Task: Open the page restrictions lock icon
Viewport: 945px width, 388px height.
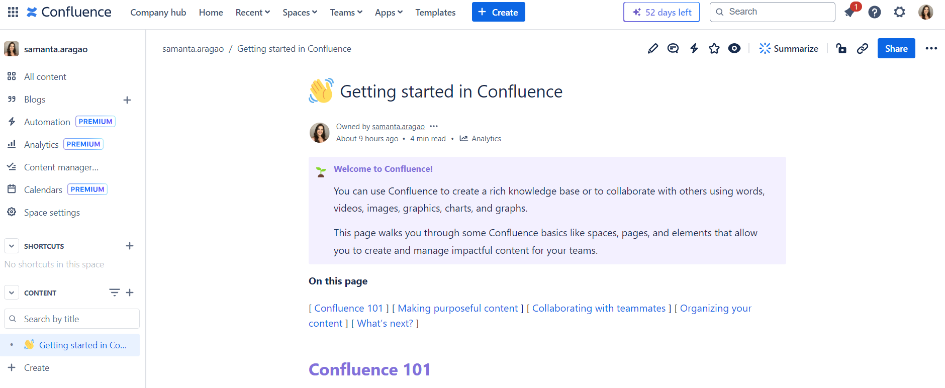Action: tap(841, 48)
